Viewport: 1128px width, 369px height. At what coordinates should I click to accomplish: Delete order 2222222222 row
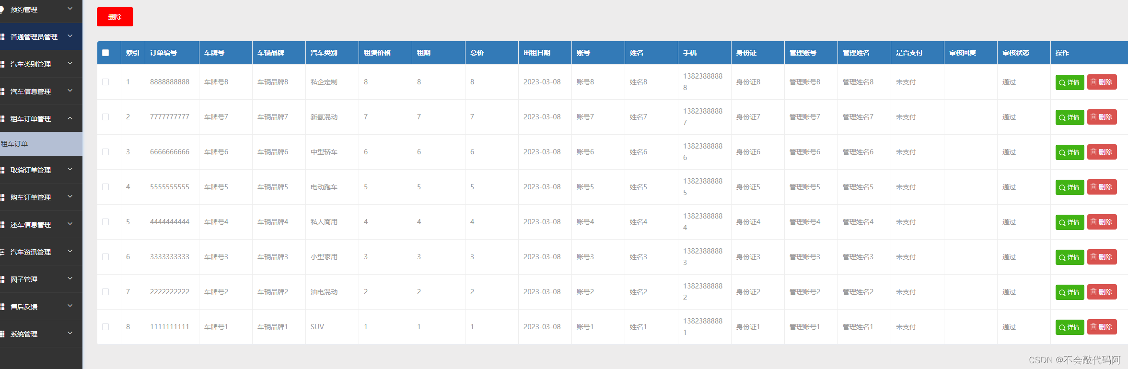[1102, 292]
